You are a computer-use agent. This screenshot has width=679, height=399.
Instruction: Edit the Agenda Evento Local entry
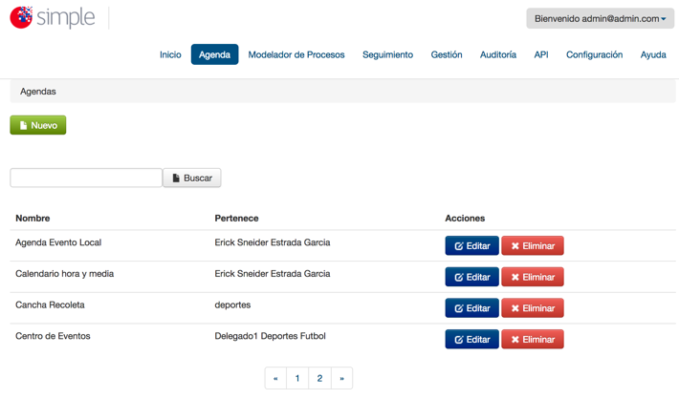(x=472, y=245)
